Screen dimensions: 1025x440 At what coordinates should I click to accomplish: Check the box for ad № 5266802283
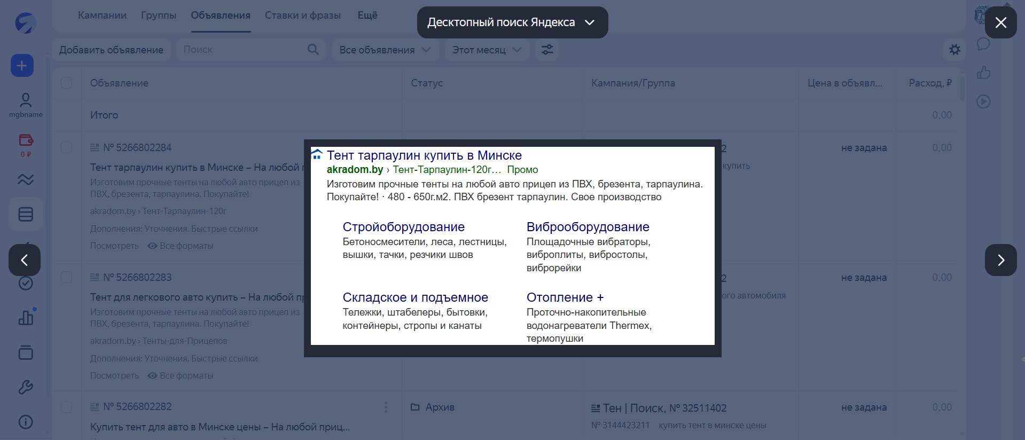pyautogui.click(x=66, y=277)
